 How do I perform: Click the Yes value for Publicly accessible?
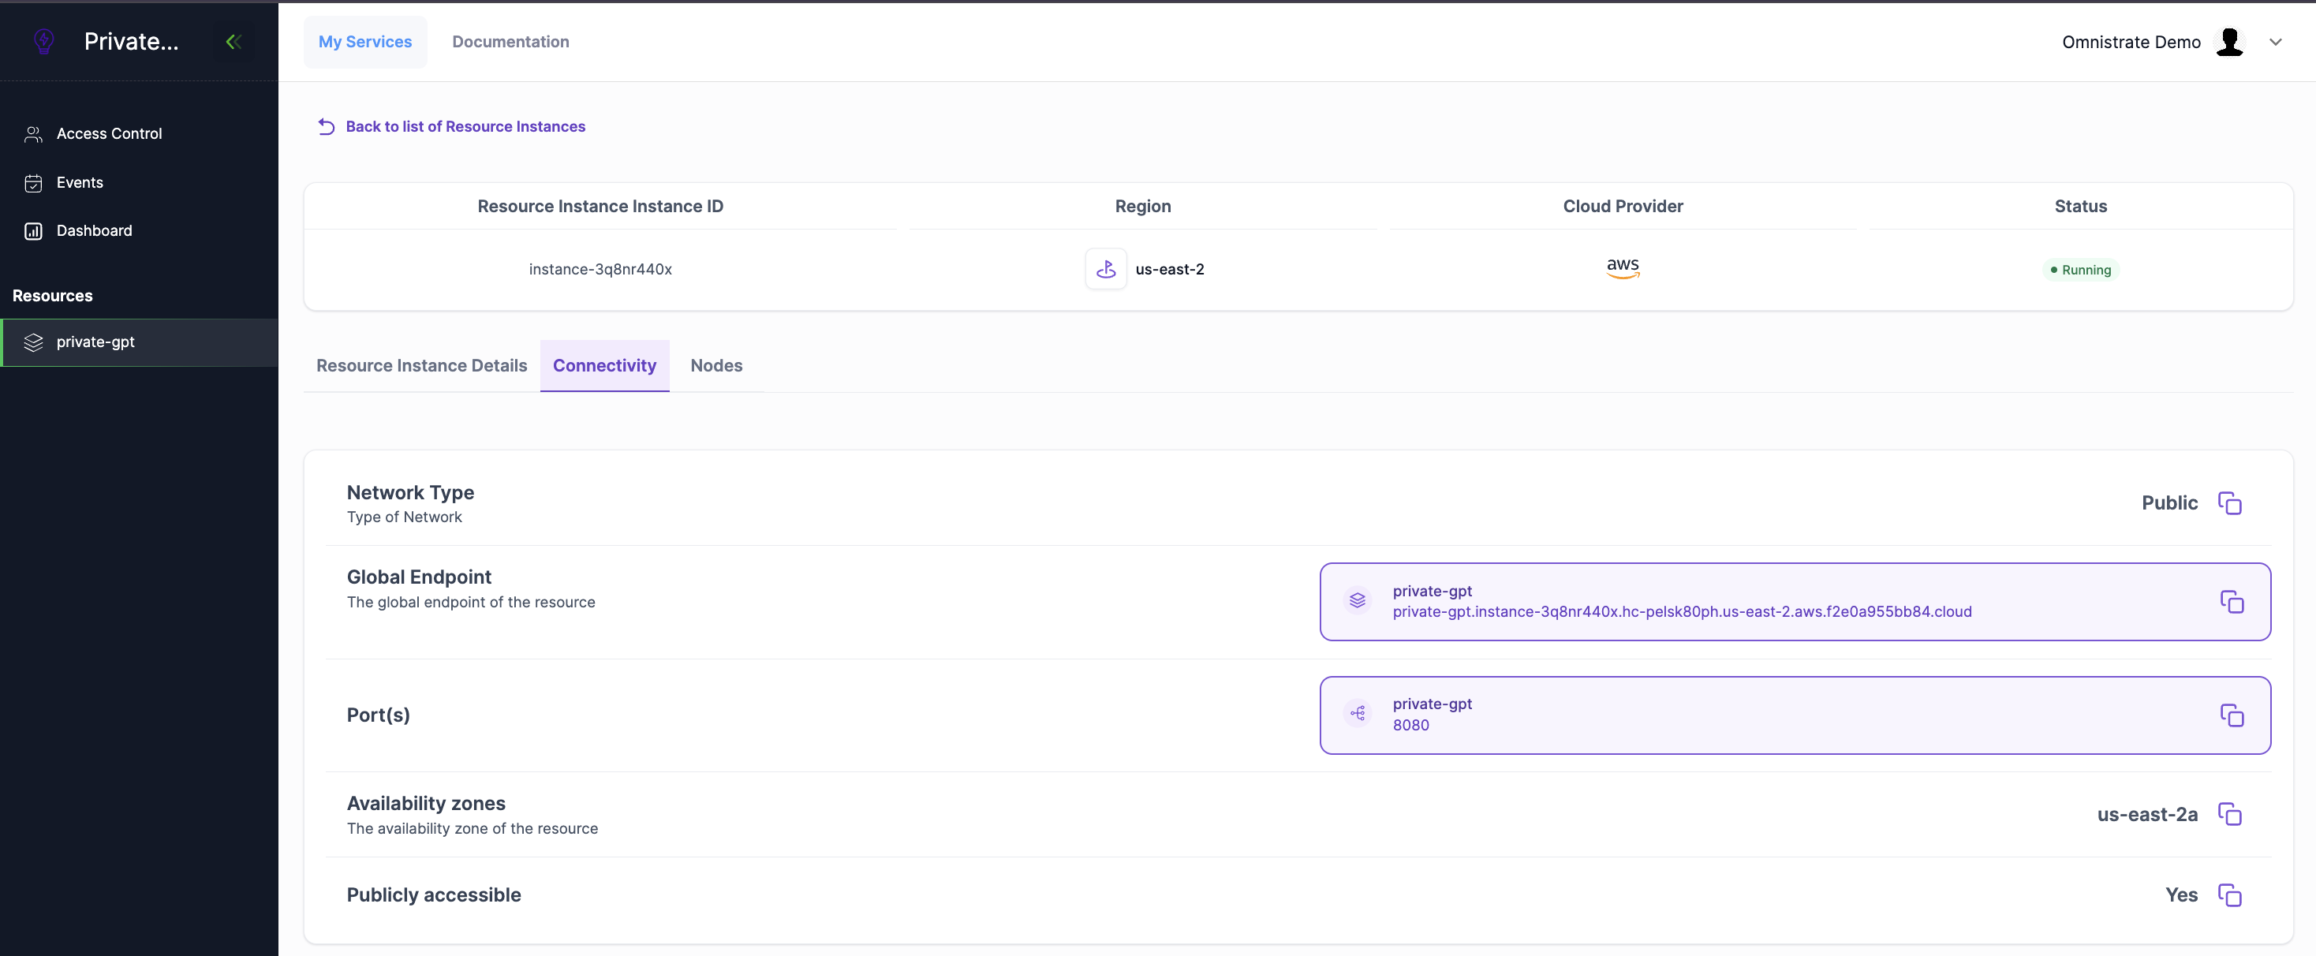pyautogui.click(x=2181, y=894)
